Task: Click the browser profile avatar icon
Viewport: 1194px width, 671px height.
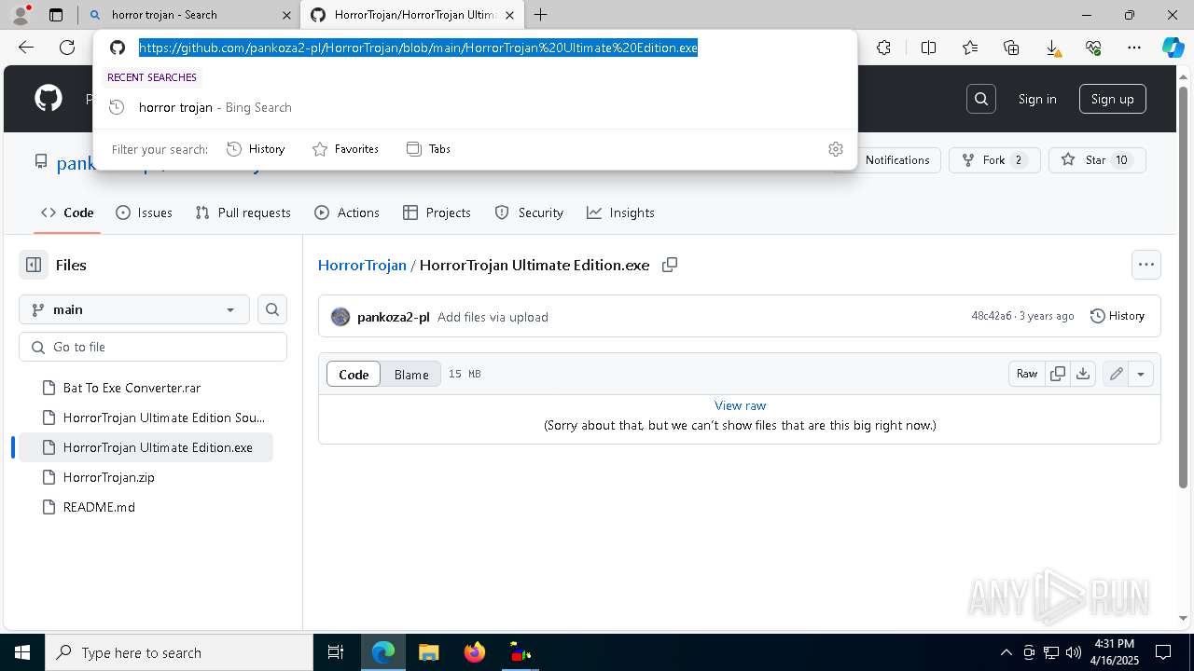Action: tap(21, 15)
